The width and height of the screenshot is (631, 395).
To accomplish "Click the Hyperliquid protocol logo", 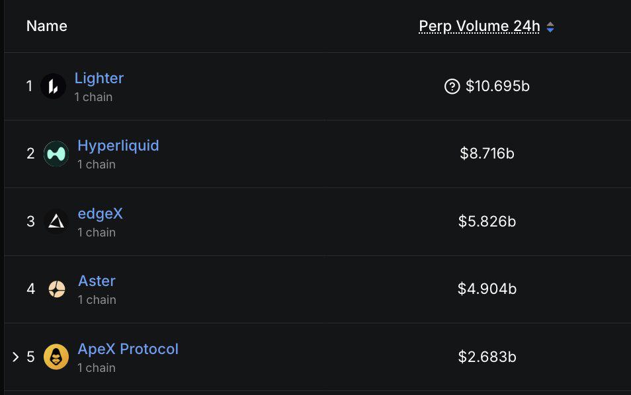I will click(x=56, y=153).
